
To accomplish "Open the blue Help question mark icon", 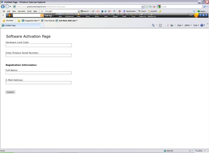I will (x=202, y=25).
